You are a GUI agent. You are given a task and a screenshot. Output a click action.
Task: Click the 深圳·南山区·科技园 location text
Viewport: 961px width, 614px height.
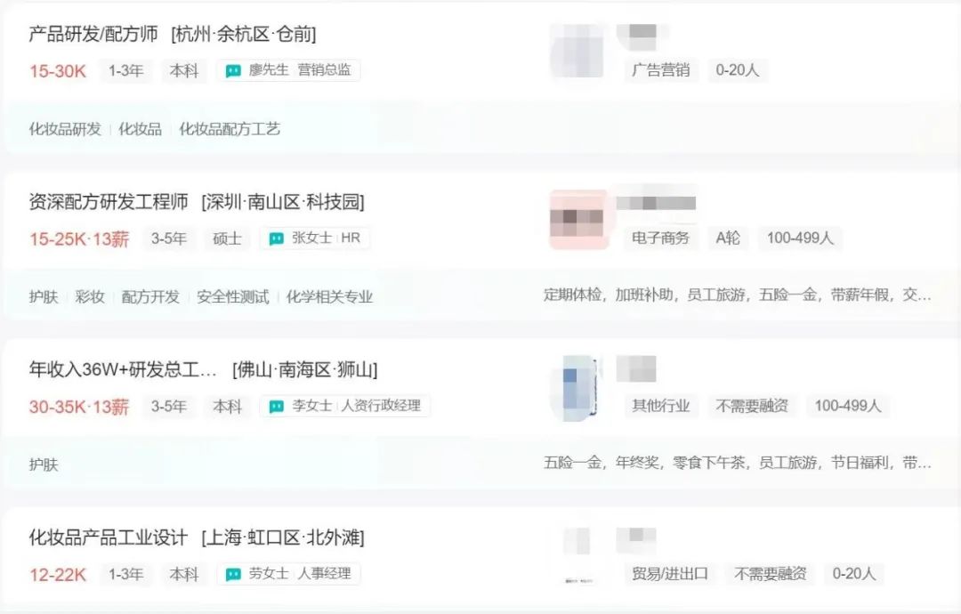point(284,202)
